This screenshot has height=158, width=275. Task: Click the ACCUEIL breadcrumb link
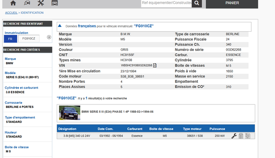pyautogui.click(x=11, y=13)
